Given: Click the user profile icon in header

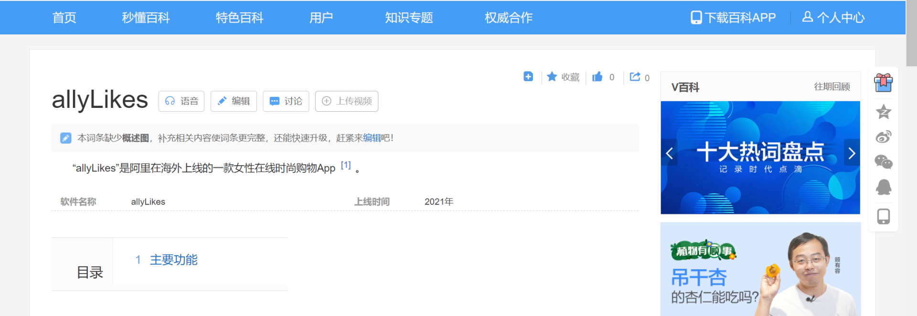Looking at the screenshot, I should [x=807, y=17].
